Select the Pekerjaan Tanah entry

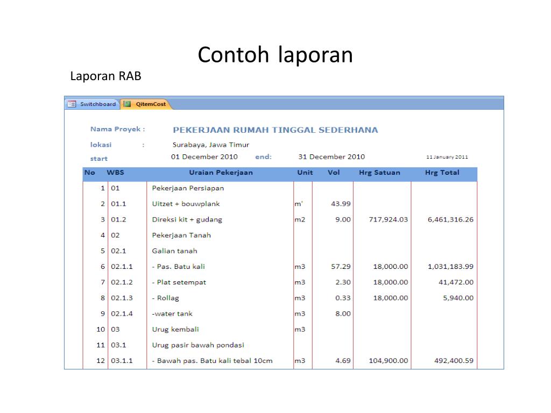coord(181,236)
